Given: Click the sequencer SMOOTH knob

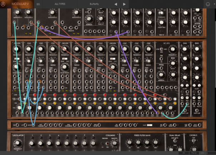Looking at the screenshot, I should tap(114, 143).
